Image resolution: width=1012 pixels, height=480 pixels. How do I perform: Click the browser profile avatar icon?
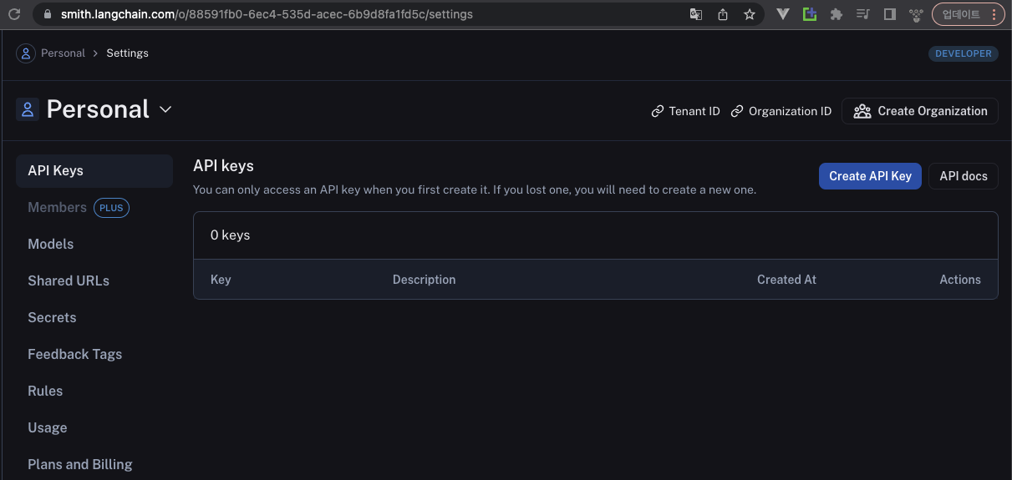tap(917, 14)
